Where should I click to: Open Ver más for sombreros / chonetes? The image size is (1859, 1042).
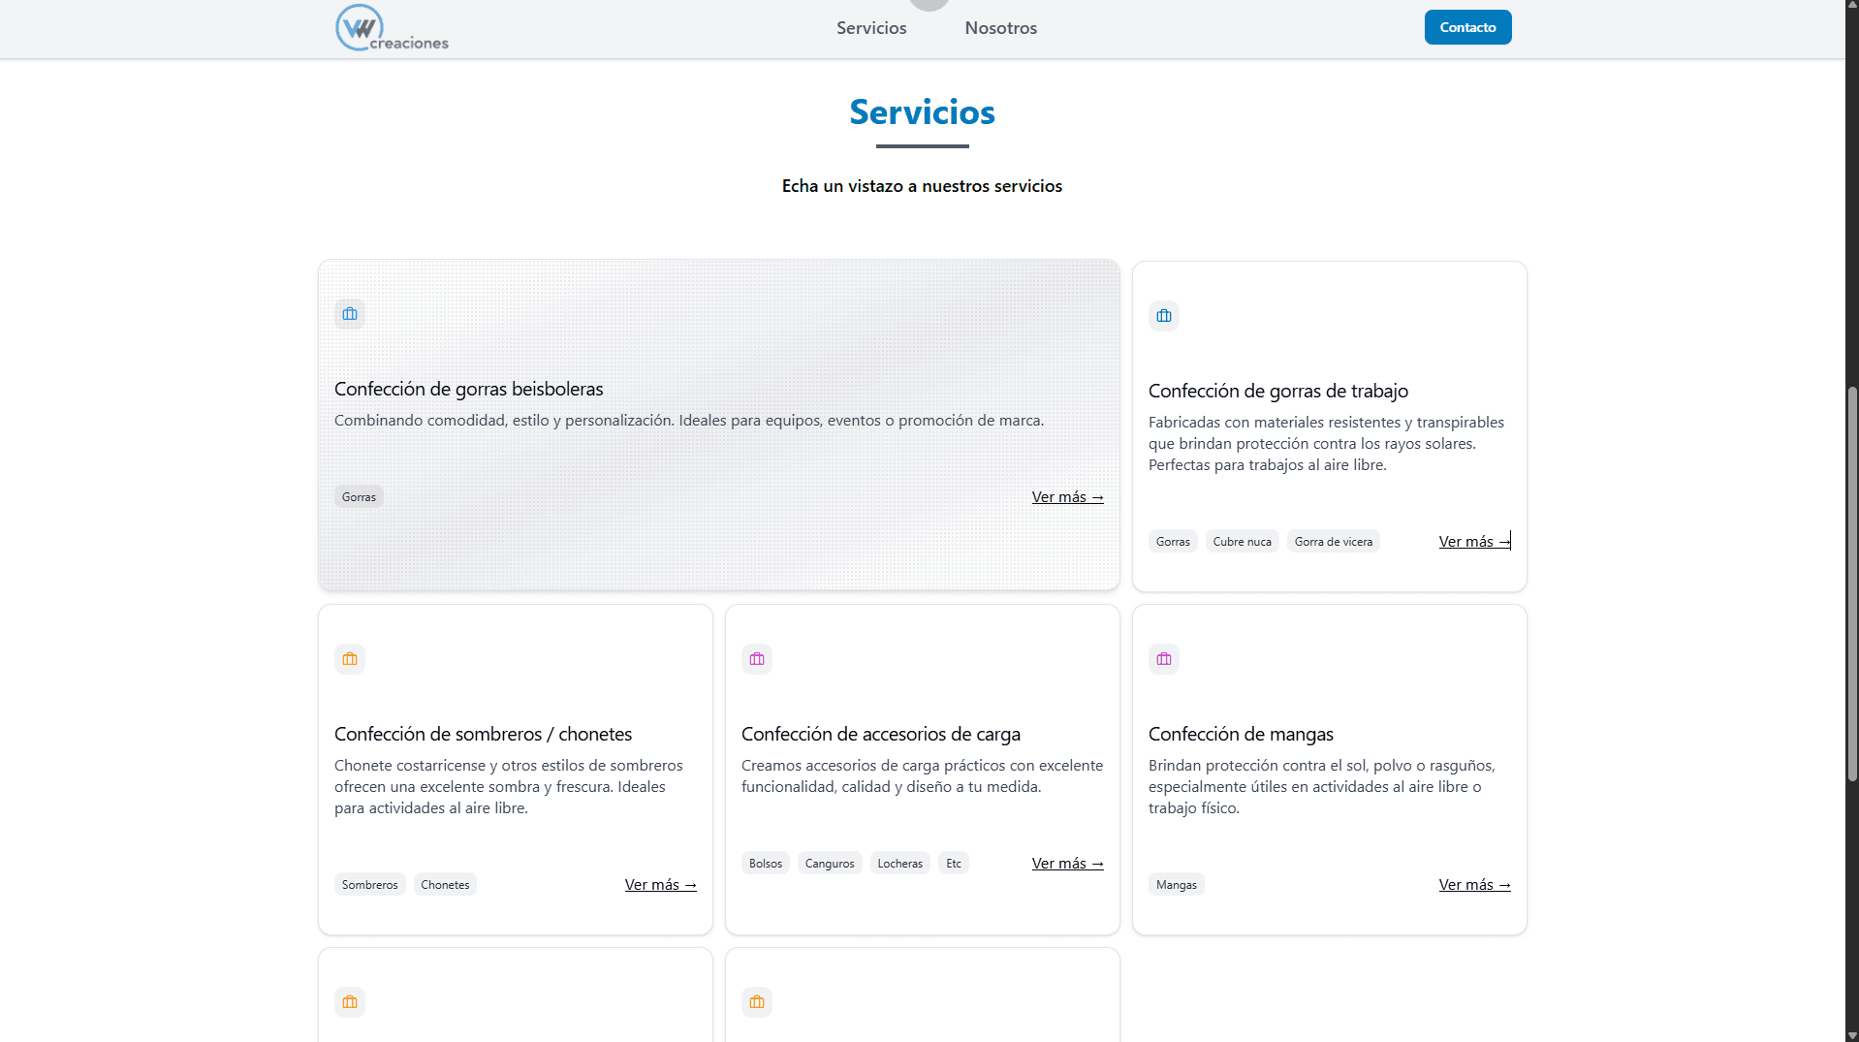[660, 885]
